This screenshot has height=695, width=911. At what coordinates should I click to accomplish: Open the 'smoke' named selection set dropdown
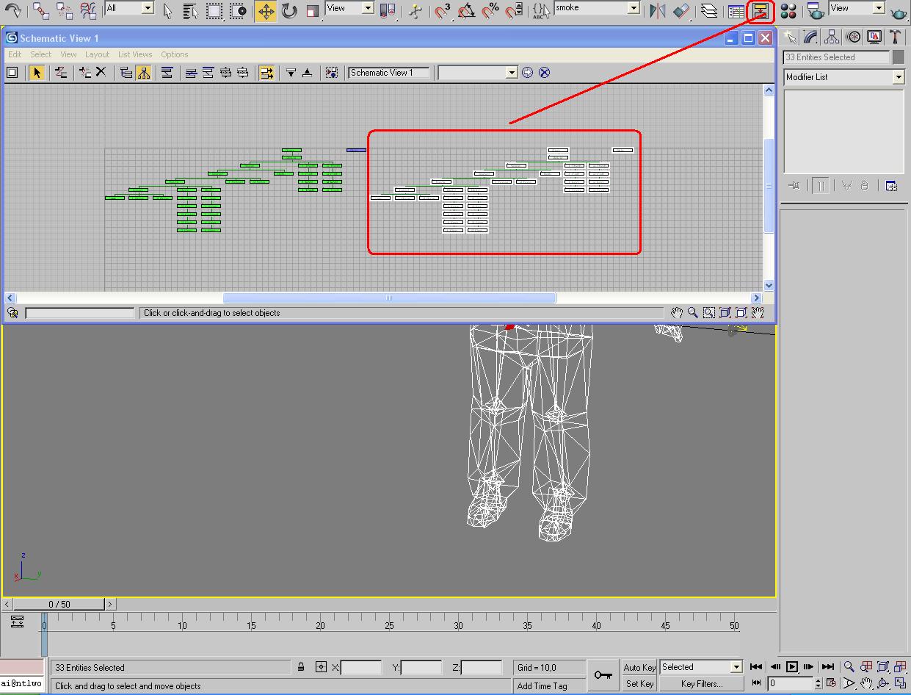point(634,8)
